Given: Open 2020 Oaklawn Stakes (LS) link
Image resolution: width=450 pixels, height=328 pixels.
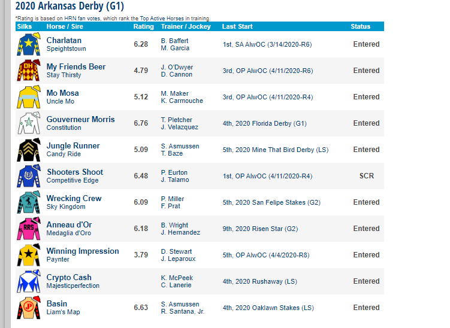Looking at the screenshot, I should coord(268,308).
